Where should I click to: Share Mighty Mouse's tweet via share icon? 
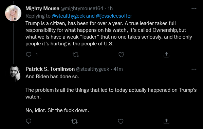[166, 55]
